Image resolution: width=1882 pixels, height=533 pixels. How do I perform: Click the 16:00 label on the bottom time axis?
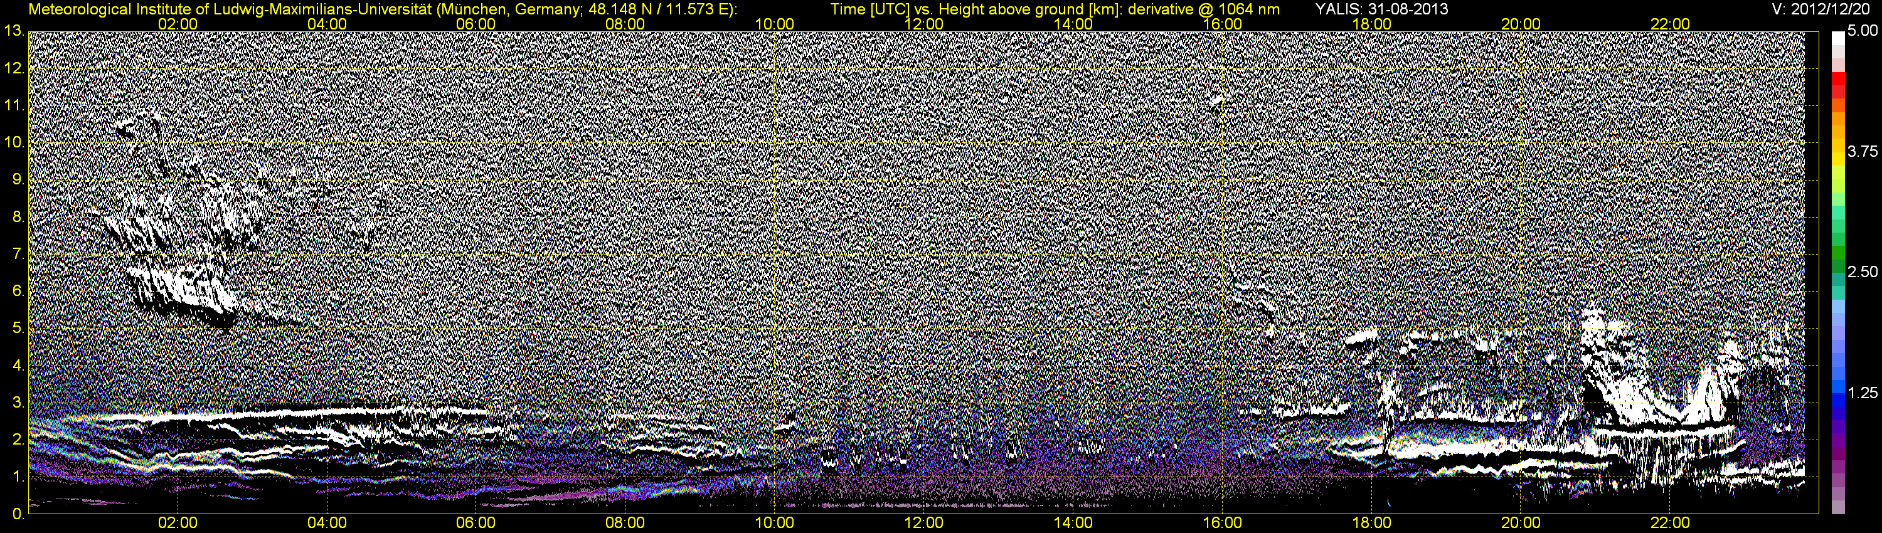(x=1222, y=523)
